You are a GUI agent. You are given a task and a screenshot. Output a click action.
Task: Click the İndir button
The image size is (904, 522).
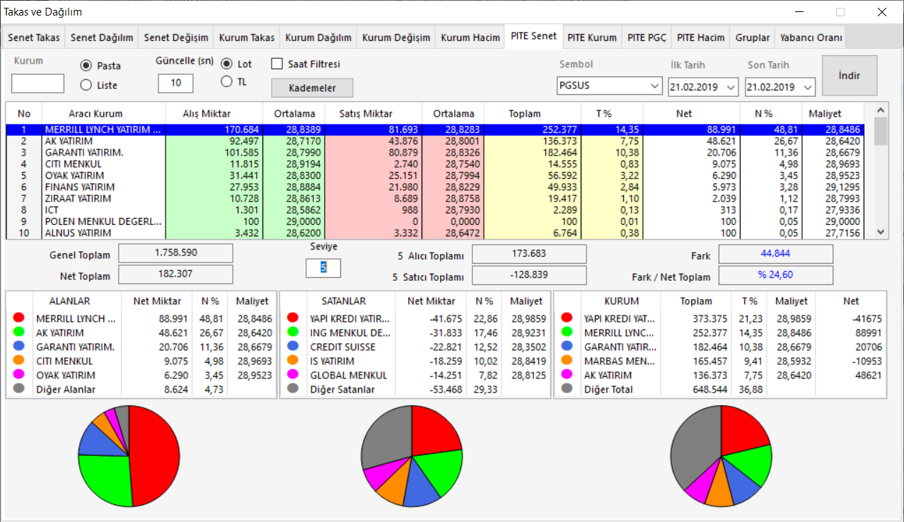click(x=850, y=75)
